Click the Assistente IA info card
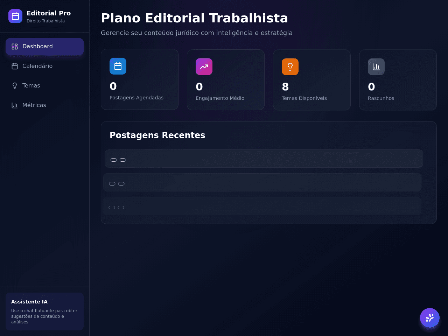This screenshot has width=448, height=336. click(44, 311)
